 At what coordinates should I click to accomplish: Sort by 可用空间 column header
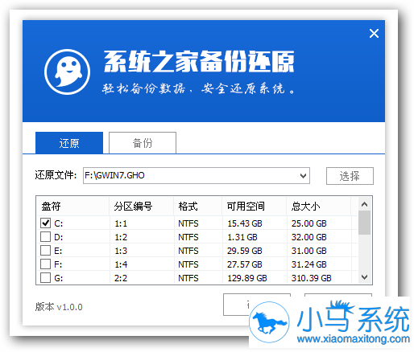(x=255, y=207)
